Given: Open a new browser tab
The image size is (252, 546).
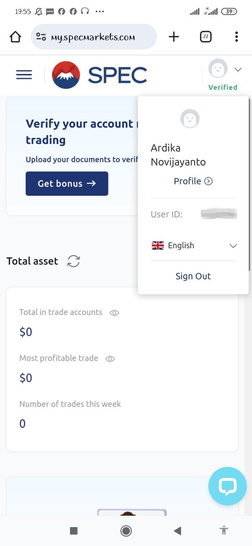Looking at the screenshot, I should [x=173, y=37].
